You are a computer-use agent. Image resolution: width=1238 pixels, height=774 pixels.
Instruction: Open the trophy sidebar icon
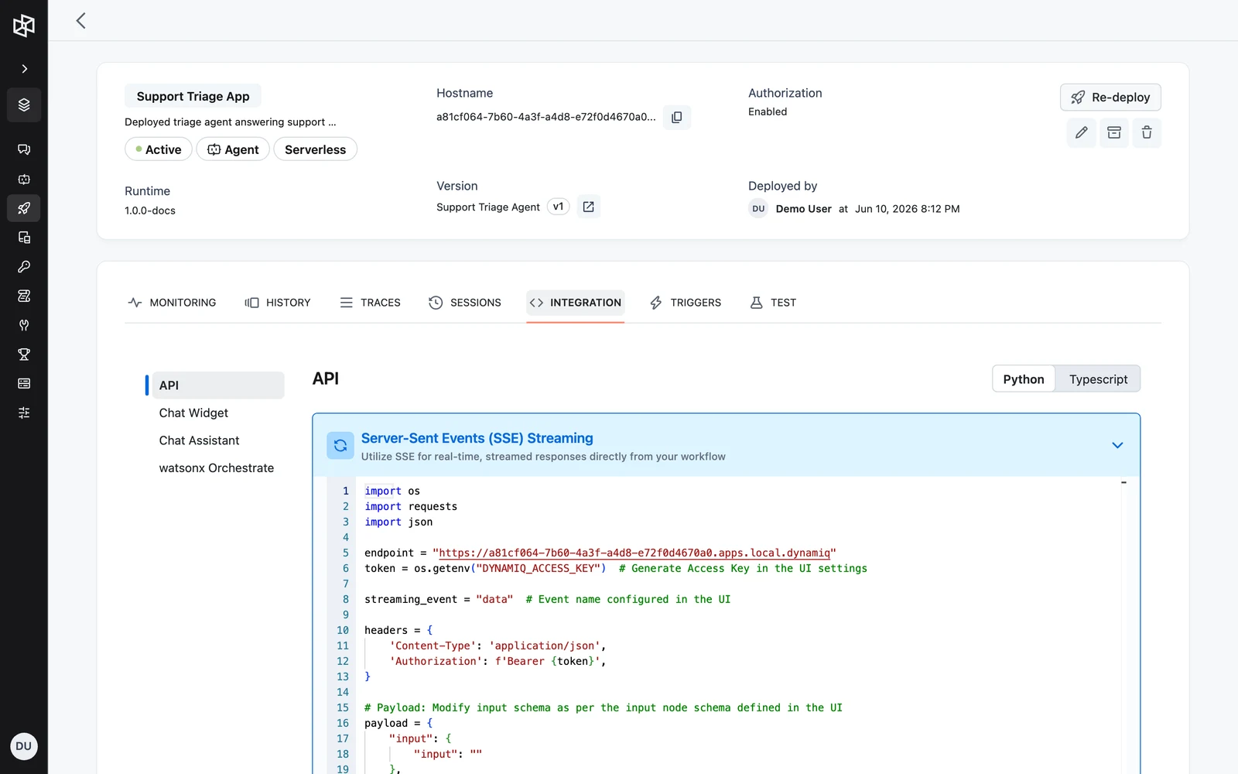(x=24, y=354)
